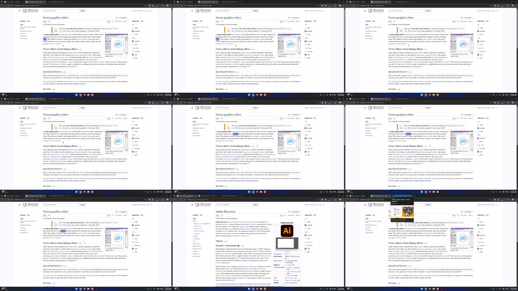
Task: Open the Compatibility section from the contents
Action: pyautogui.click(x=196, y=239)
